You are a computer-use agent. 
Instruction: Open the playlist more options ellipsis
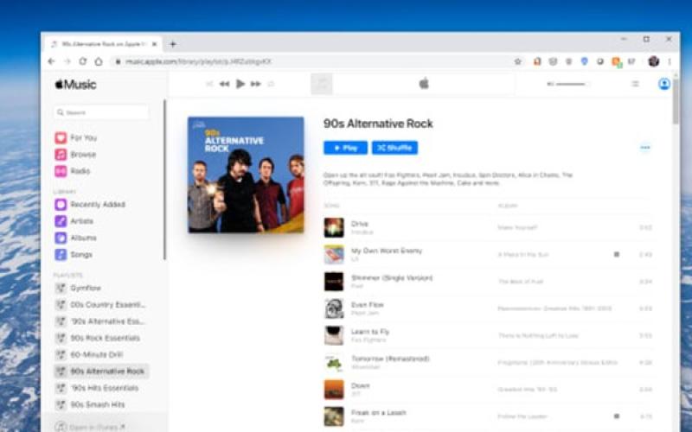[x=645, y=148]
